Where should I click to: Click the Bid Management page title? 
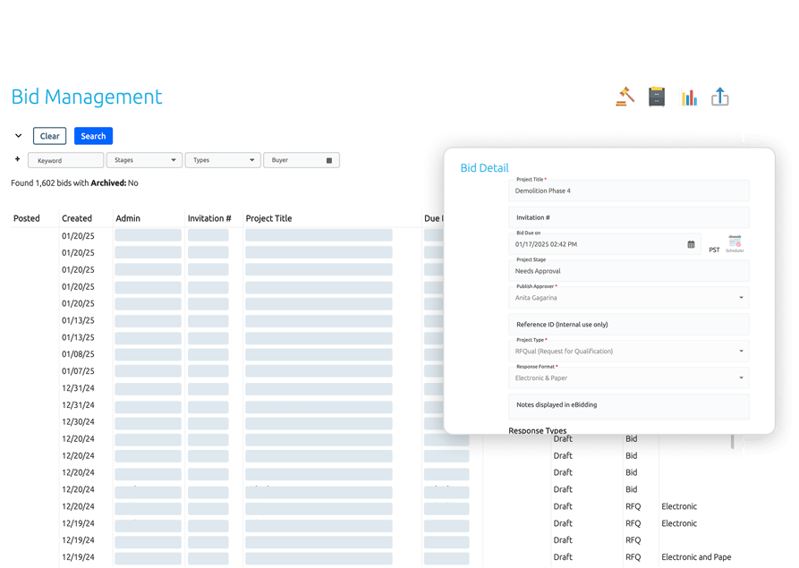coord(87,97)
